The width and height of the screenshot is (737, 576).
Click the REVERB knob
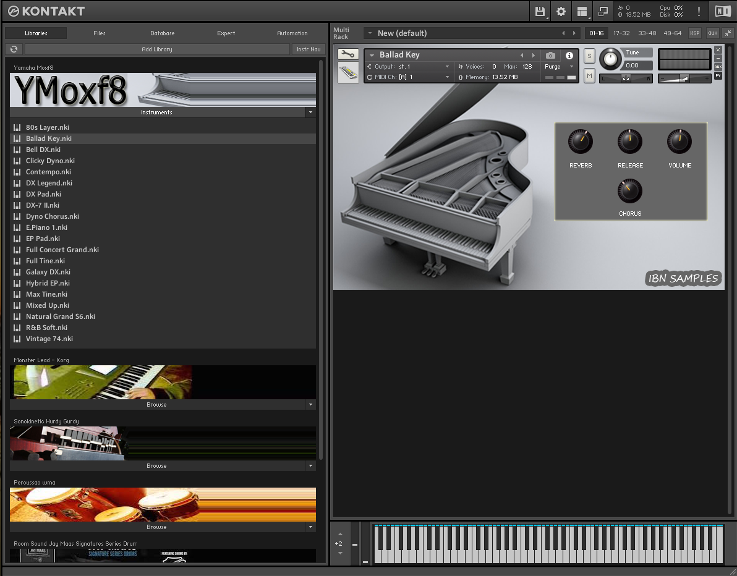(x=581, y=142)
